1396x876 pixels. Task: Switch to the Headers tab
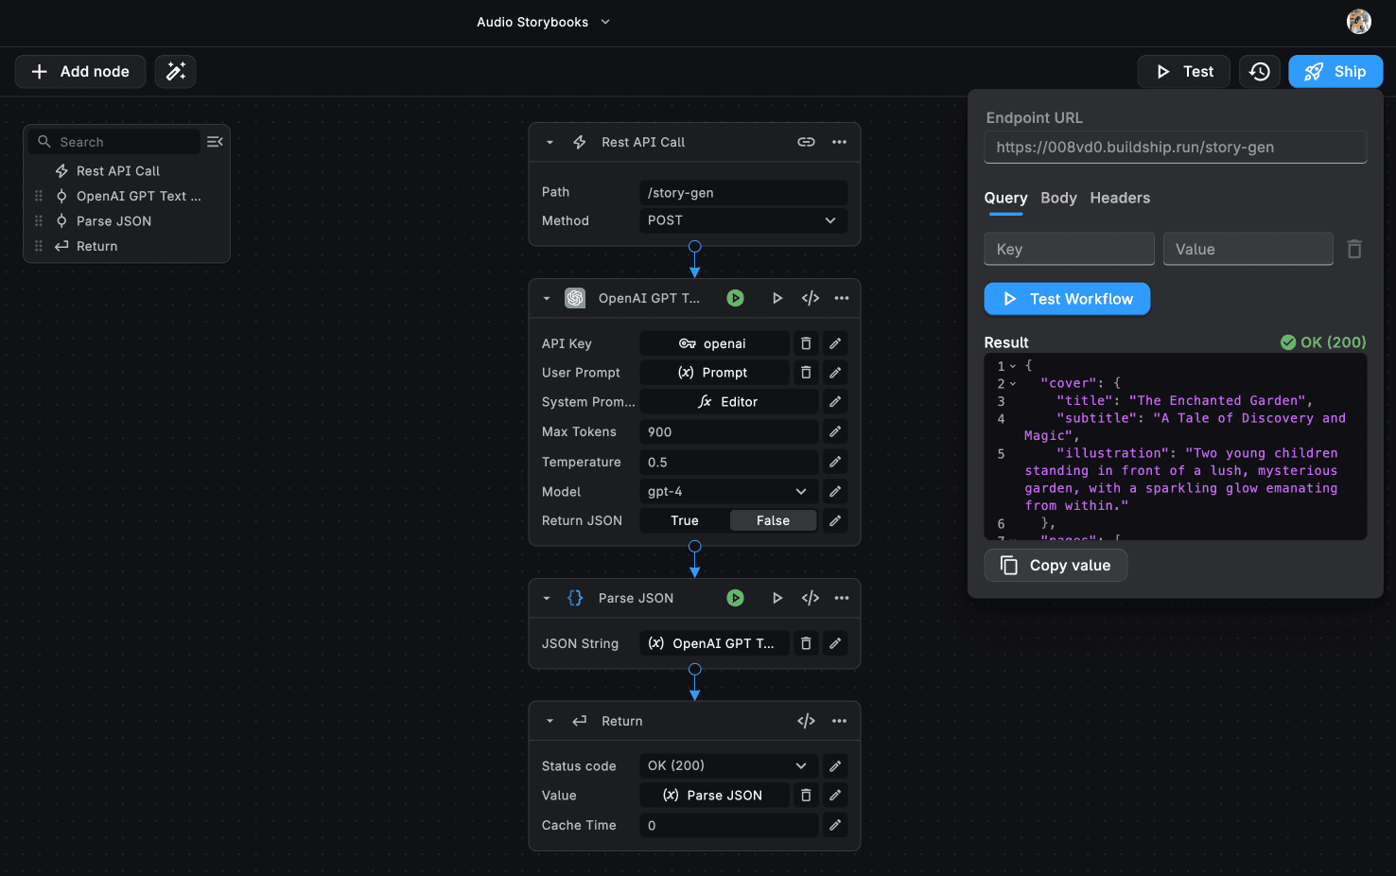(1120, 198)
